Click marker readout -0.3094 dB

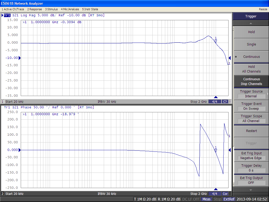coord(71,22)
